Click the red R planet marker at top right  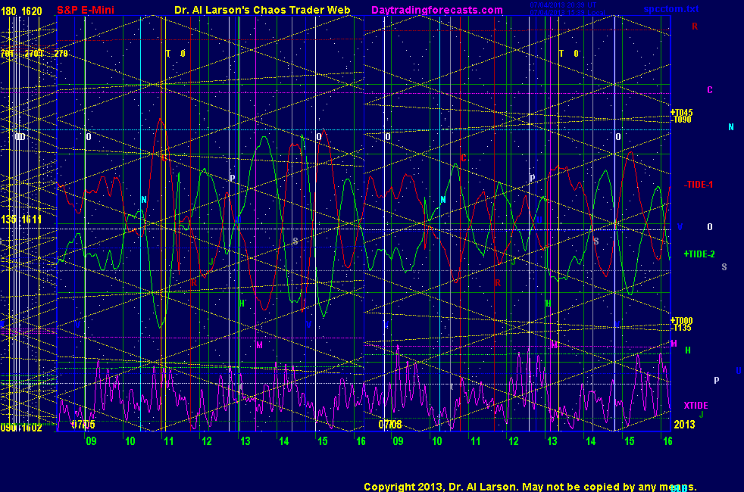coord(694,26)
